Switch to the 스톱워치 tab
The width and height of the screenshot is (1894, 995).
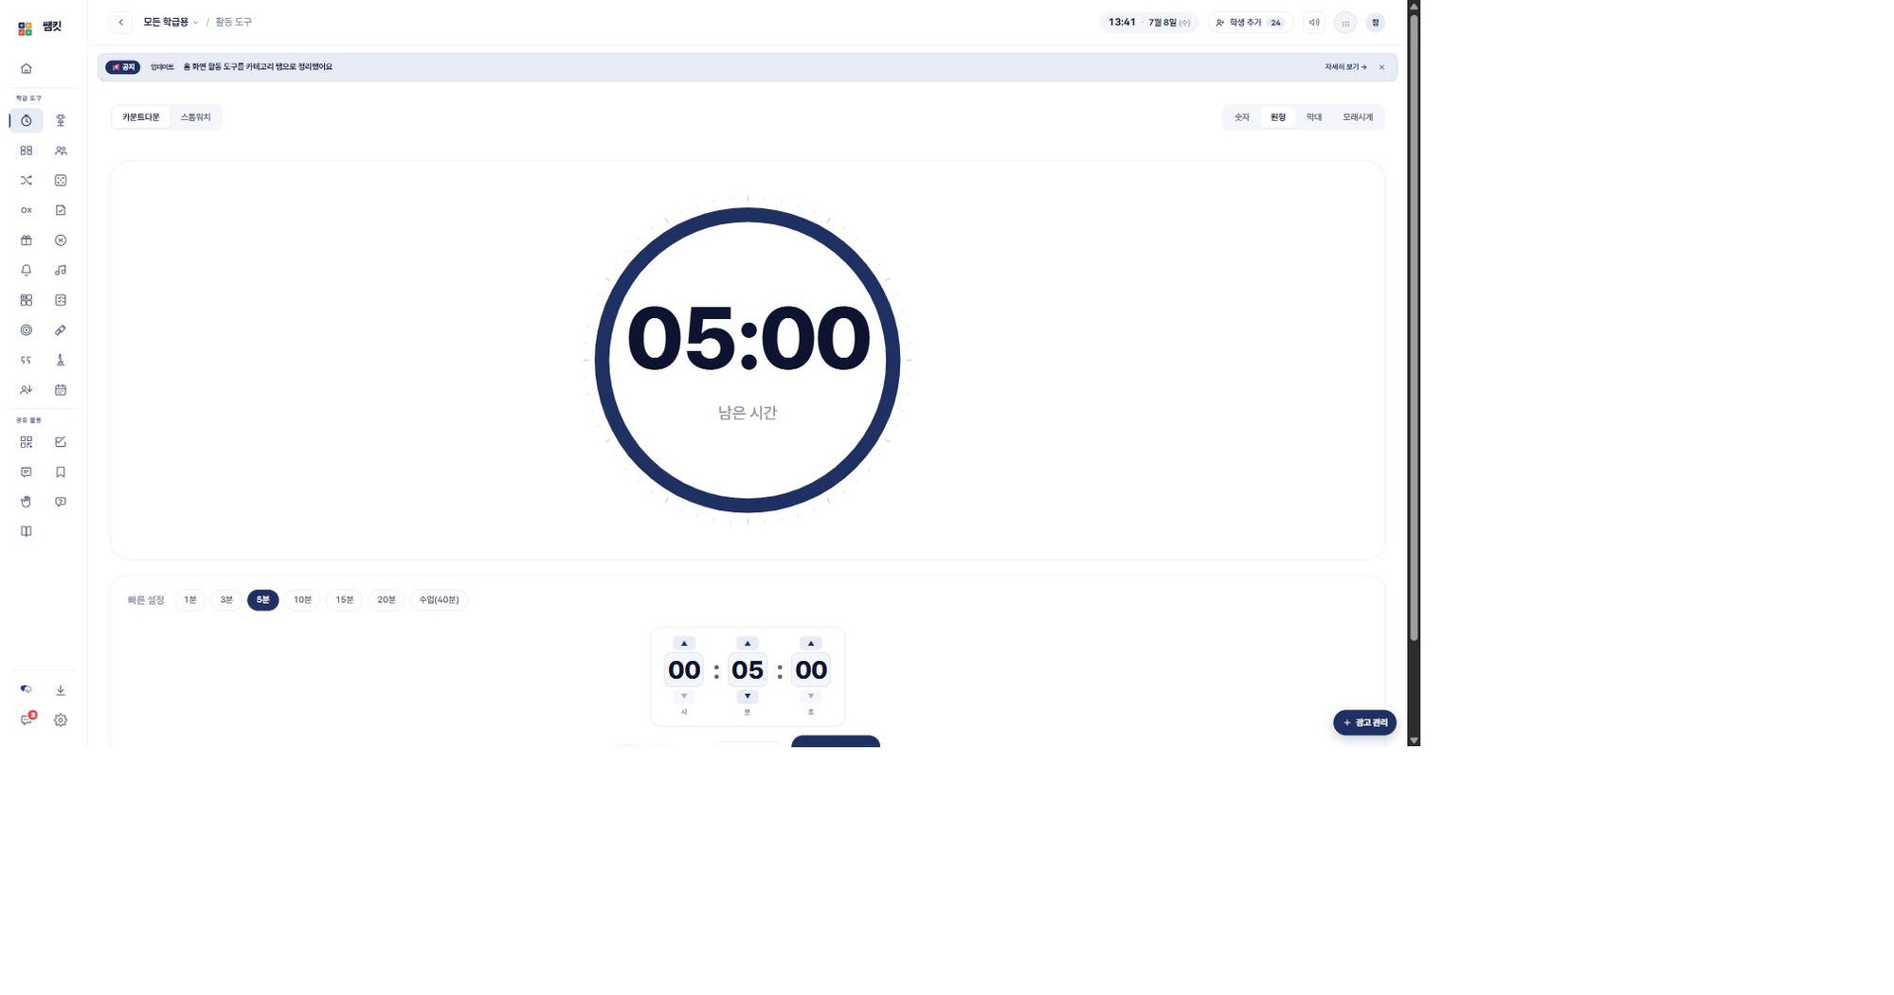[x=196, y=117]
